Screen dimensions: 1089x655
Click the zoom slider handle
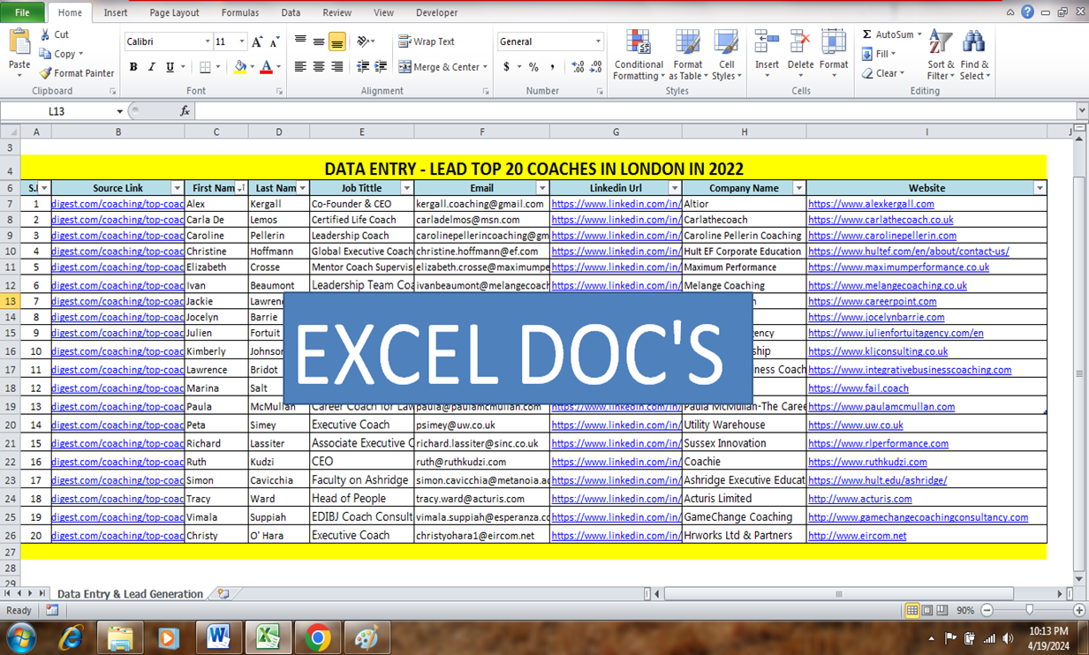tap(1029, 610)
